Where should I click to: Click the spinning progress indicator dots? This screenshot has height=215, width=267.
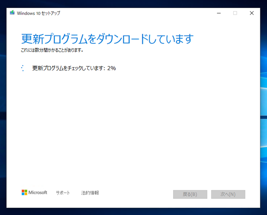(x=23, y=68)
